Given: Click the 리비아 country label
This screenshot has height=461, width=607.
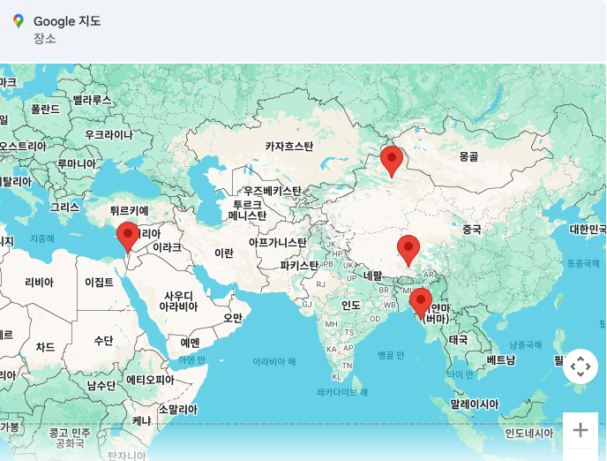Looking at the screenshot, I should 39,282.
